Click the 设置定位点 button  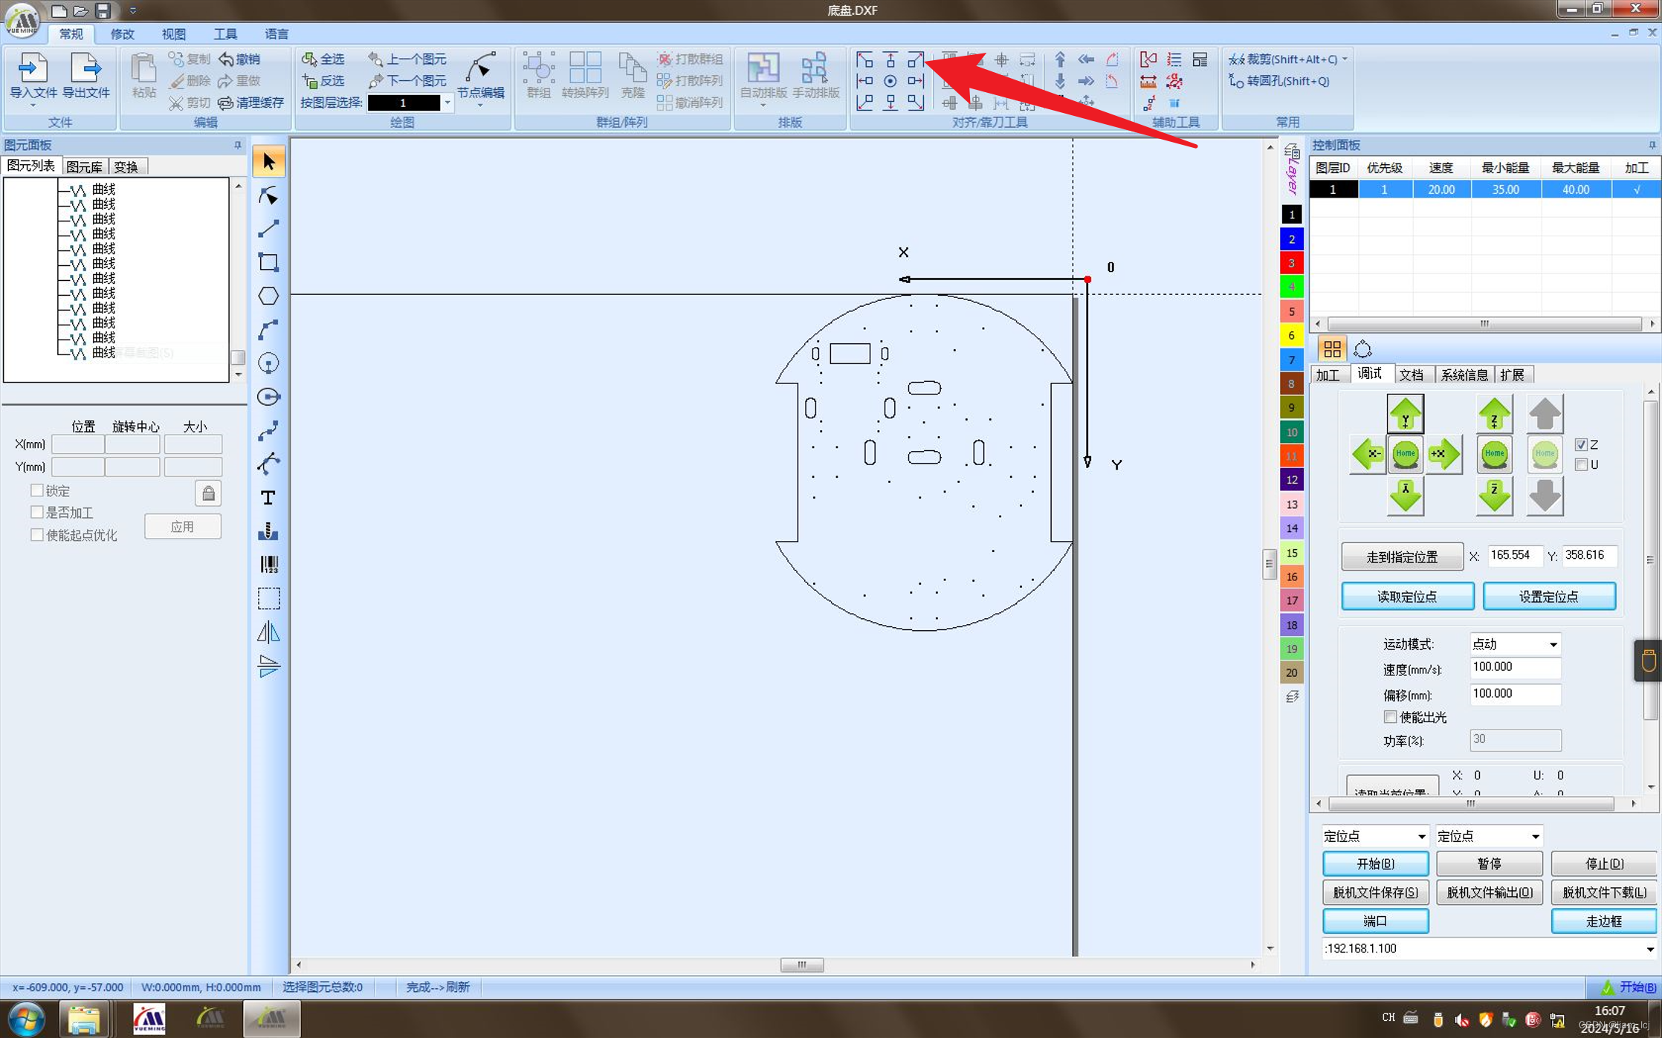click(1549, 596)
